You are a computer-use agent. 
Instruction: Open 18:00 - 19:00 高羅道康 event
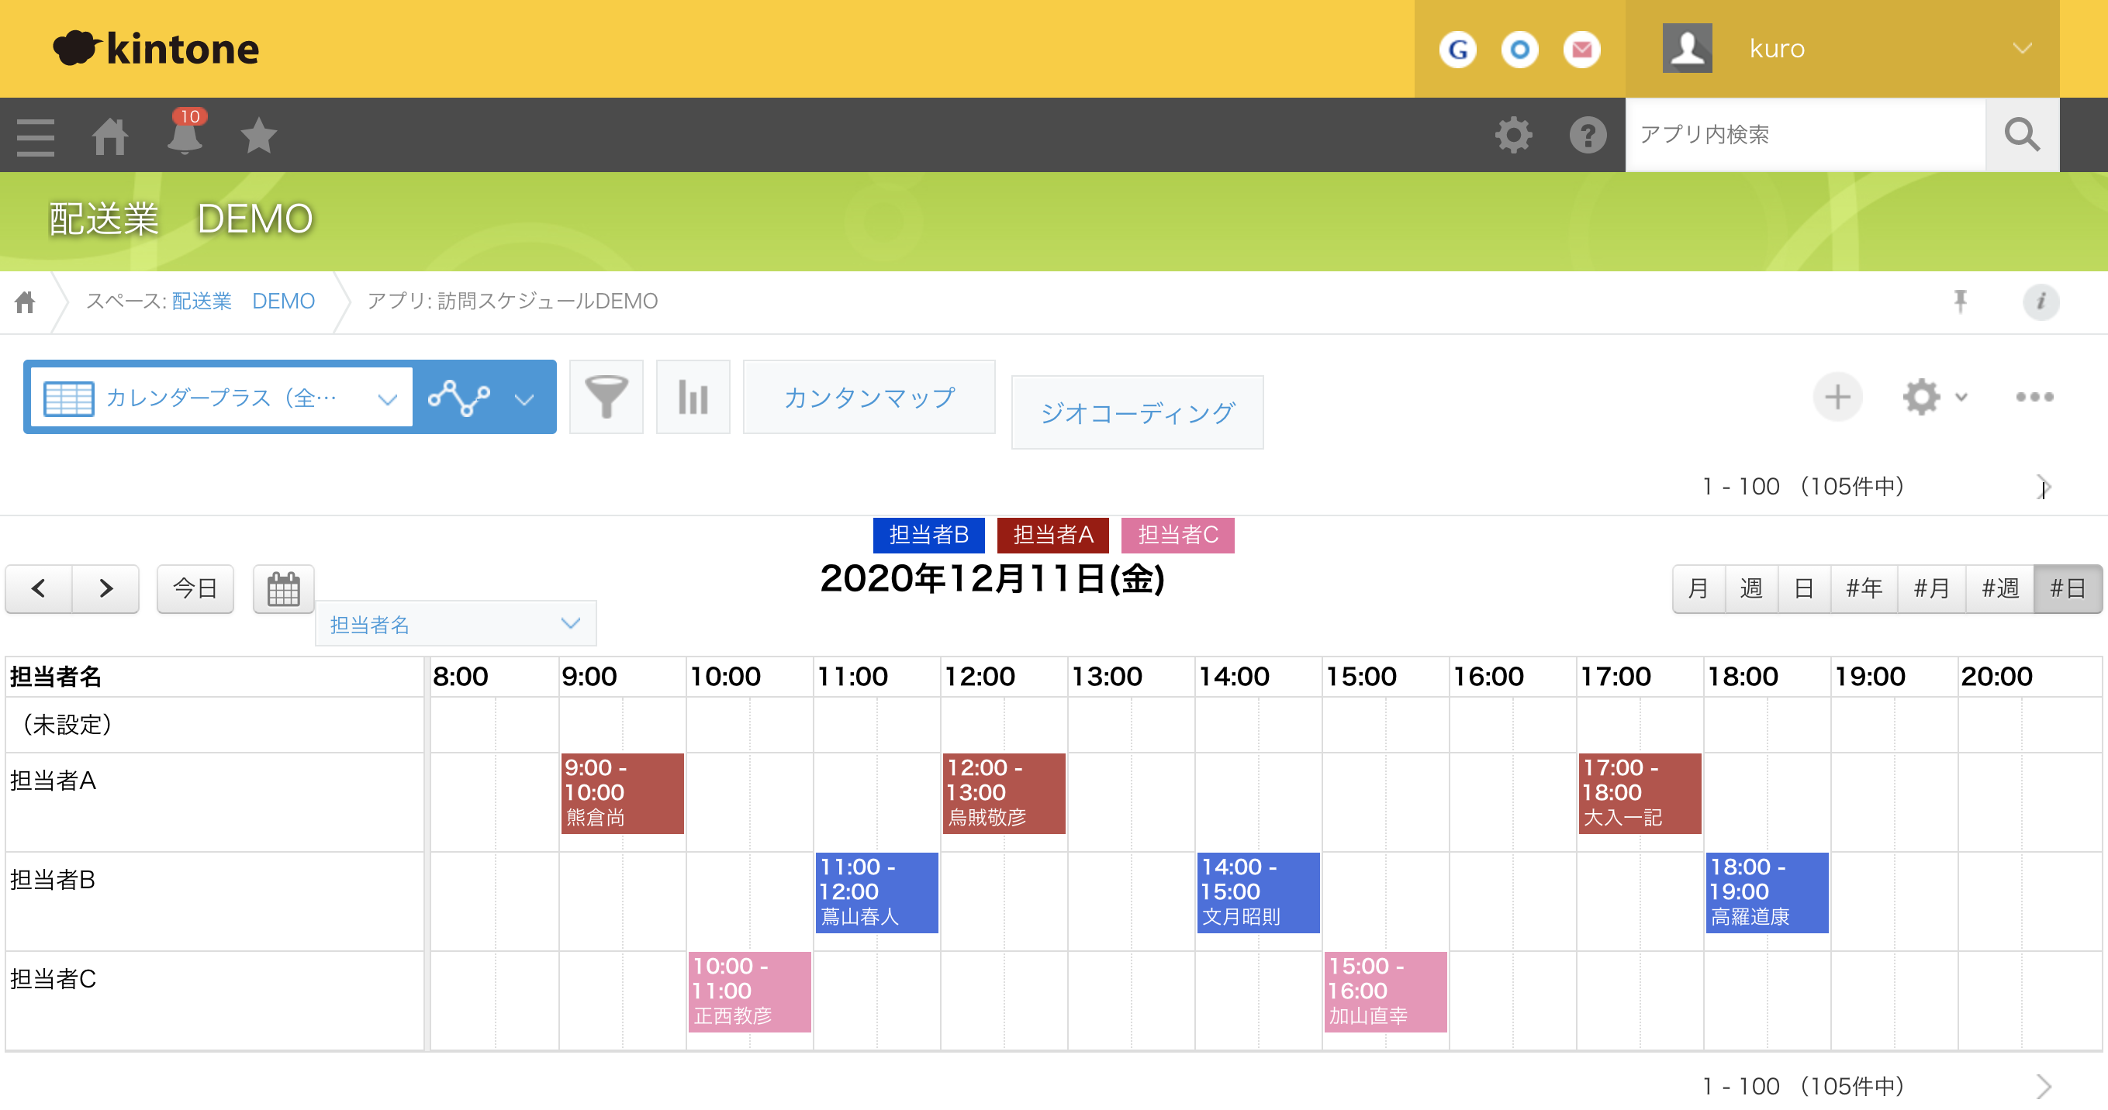(x=1768, y=892)
